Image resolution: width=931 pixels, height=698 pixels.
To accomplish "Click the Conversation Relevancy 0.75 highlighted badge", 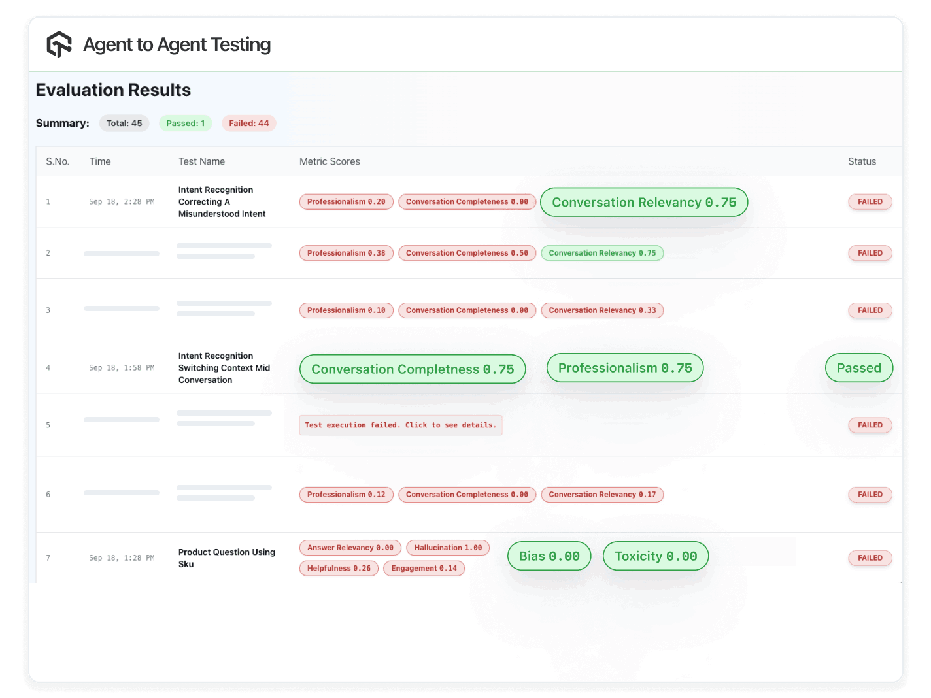I will click(643, 202).
